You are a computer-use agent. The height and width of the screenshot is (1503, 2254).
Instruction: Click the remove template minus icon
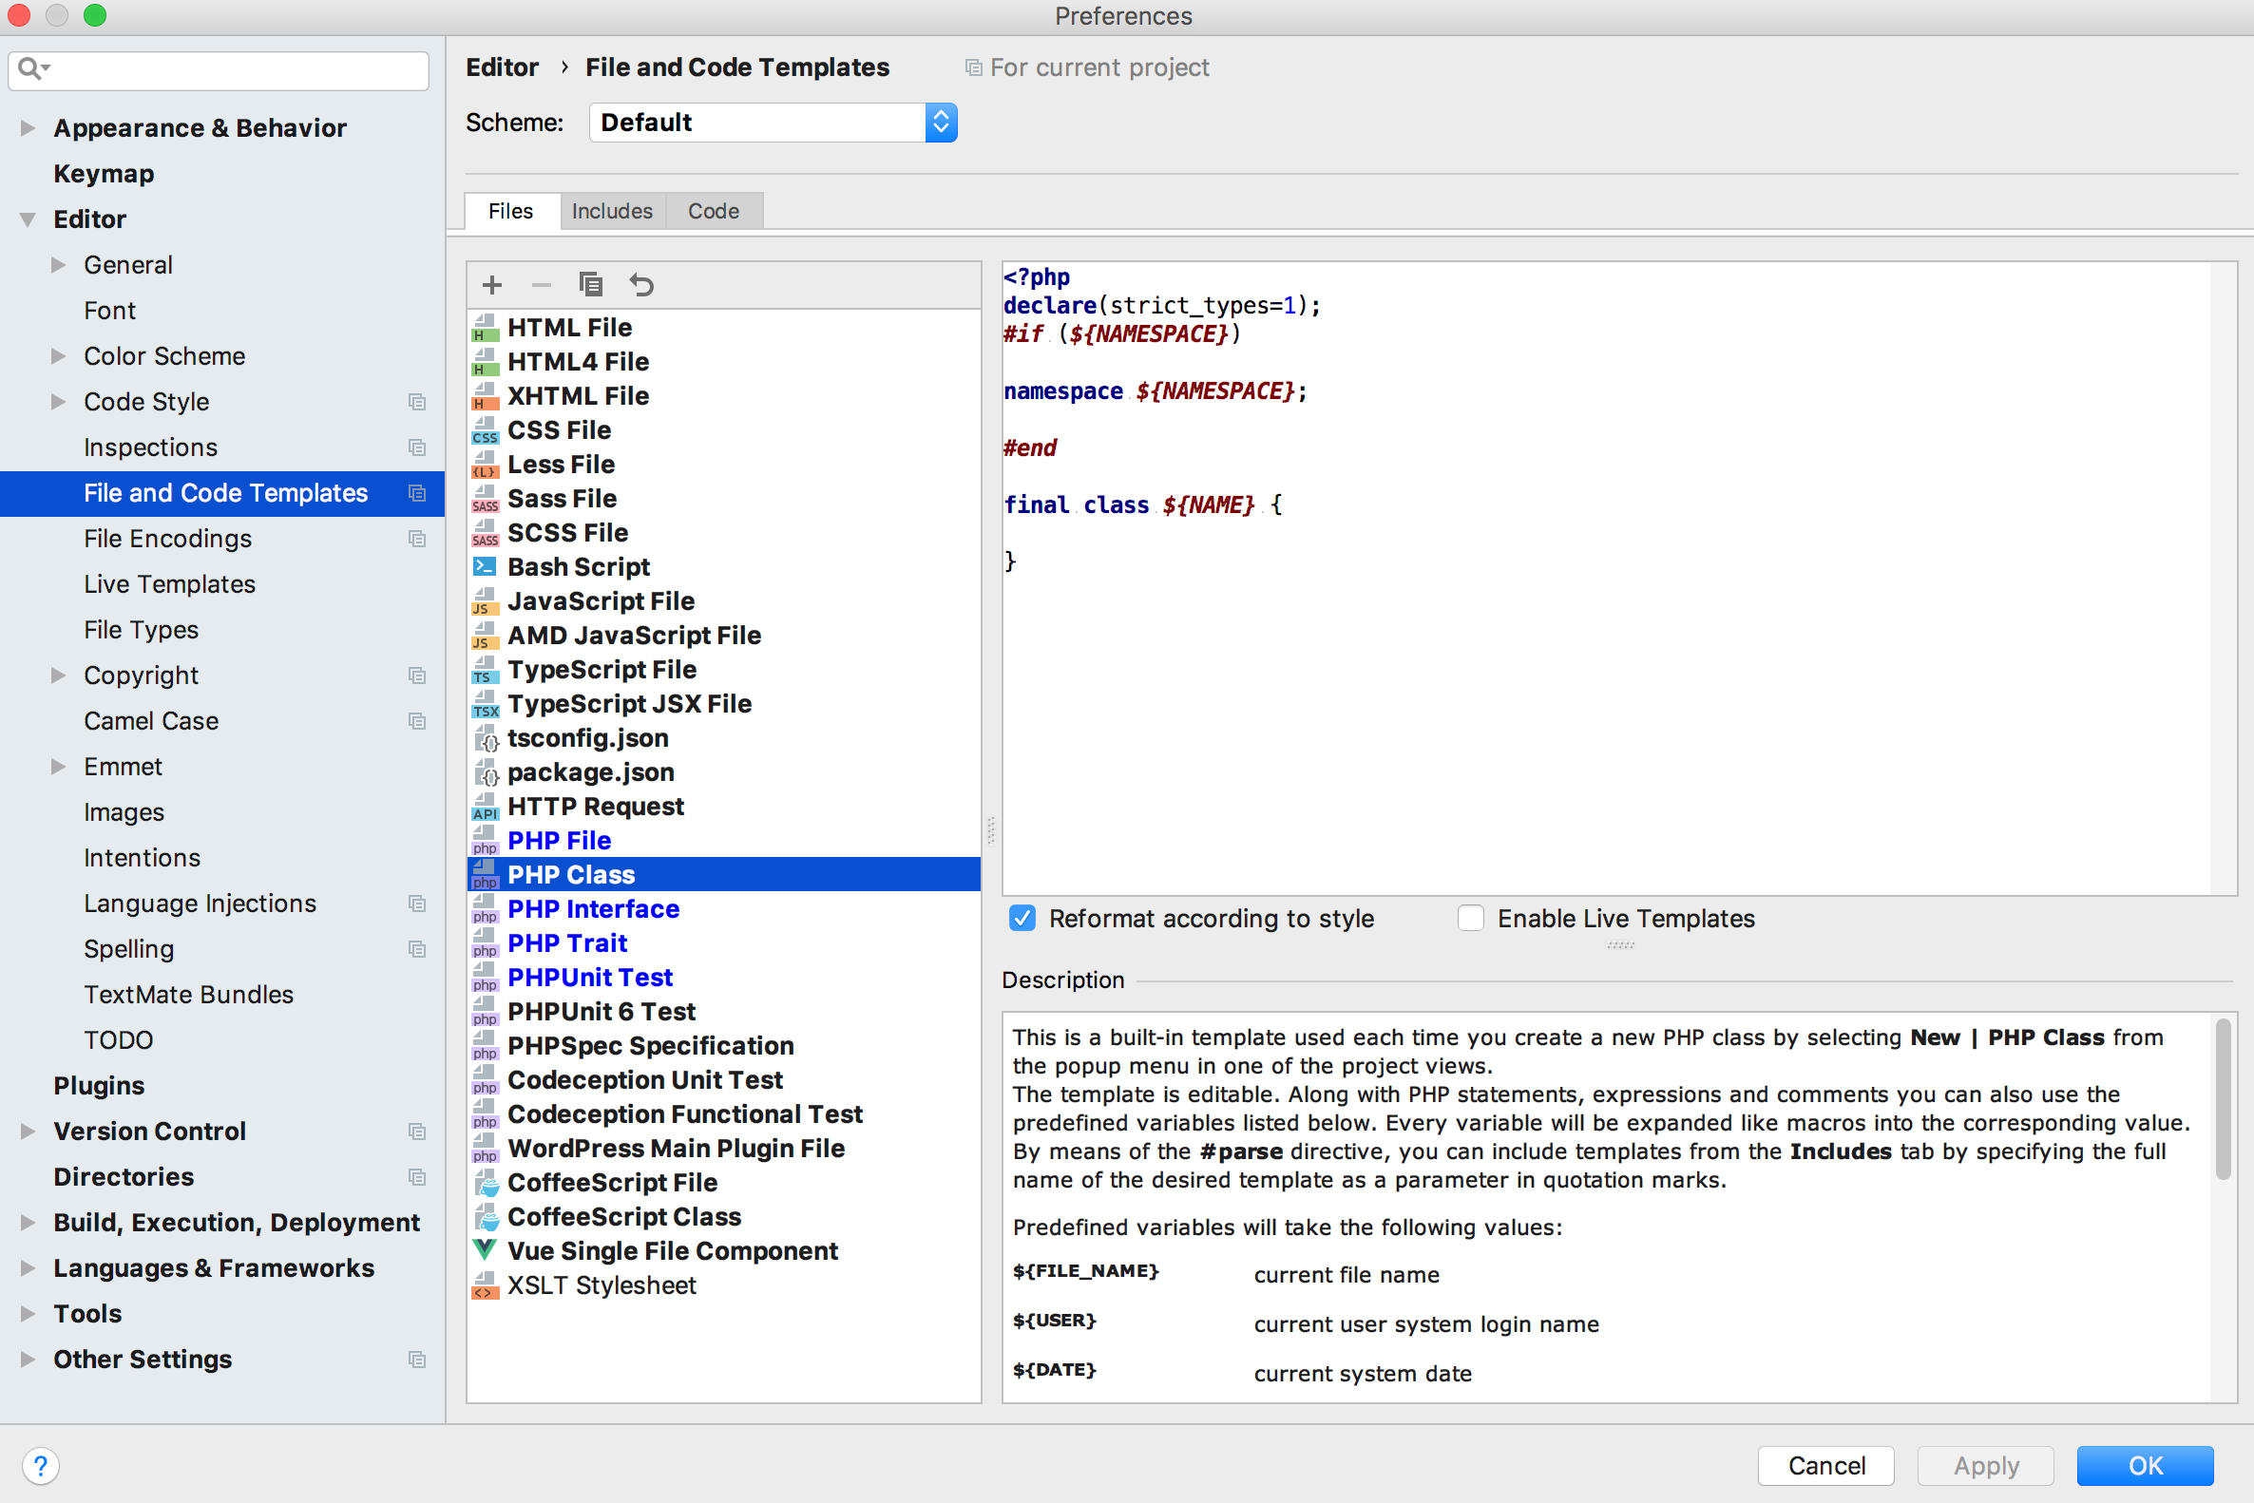(541, 285)
